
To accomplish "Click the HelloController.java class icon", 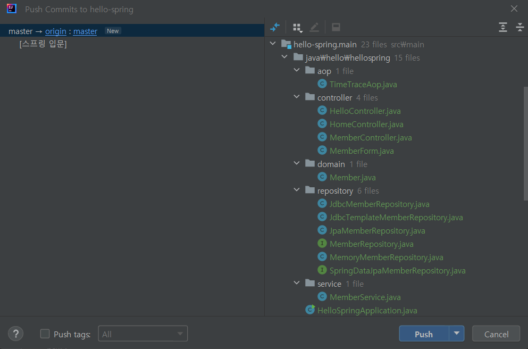I will tap(322, 111).
